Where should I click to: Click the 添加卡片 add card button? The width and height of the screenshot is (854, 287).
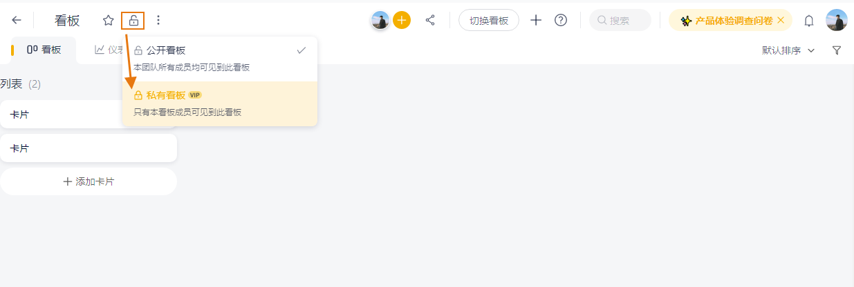pos(89,181)
